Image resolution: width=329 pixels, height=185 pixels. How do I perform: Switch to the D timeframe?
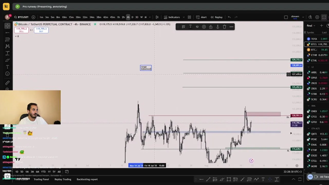[x=132, y=17]
